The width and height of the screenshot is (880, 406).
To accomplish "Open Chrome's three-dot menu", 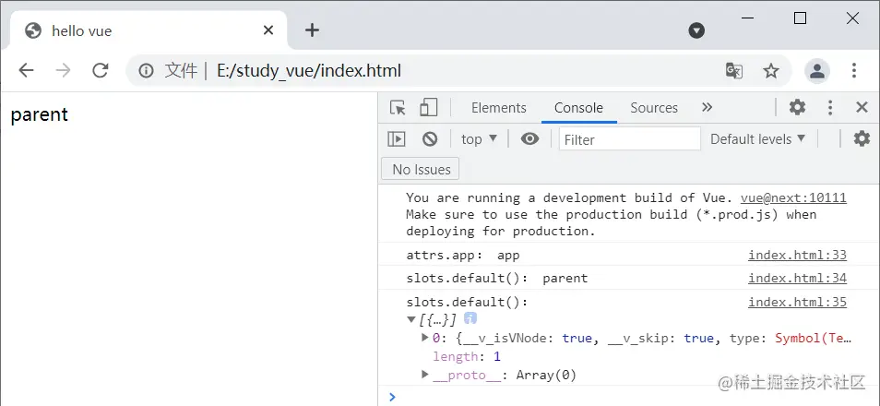I will tap(853, 70).
